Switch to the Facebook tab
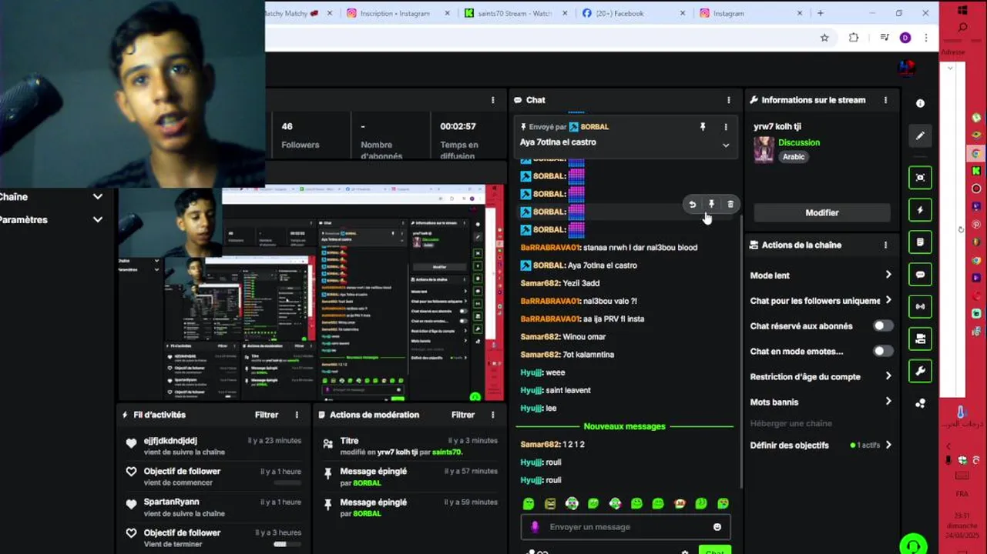The width and height of the screenshot is (987, 554). (633, 13)
